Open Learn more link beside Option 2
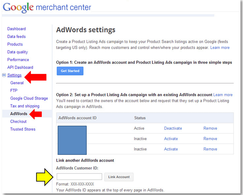This screenshot has width=243, height=195. pos(223,95)
